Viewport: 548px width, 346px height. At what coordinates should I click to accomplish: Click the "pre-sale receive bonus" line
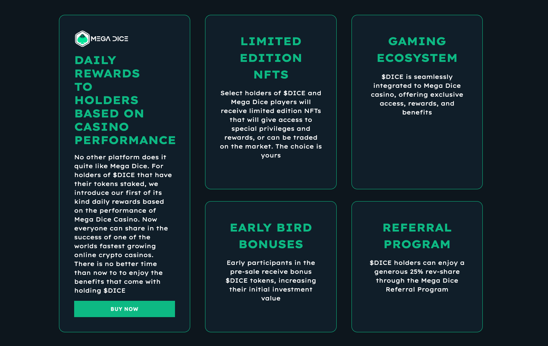point(271,272)
